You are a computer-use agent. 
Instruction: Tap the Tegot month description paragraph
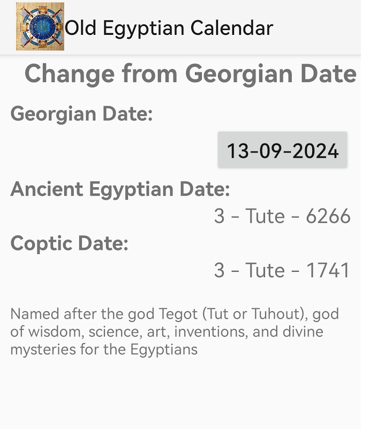[175, 331]
